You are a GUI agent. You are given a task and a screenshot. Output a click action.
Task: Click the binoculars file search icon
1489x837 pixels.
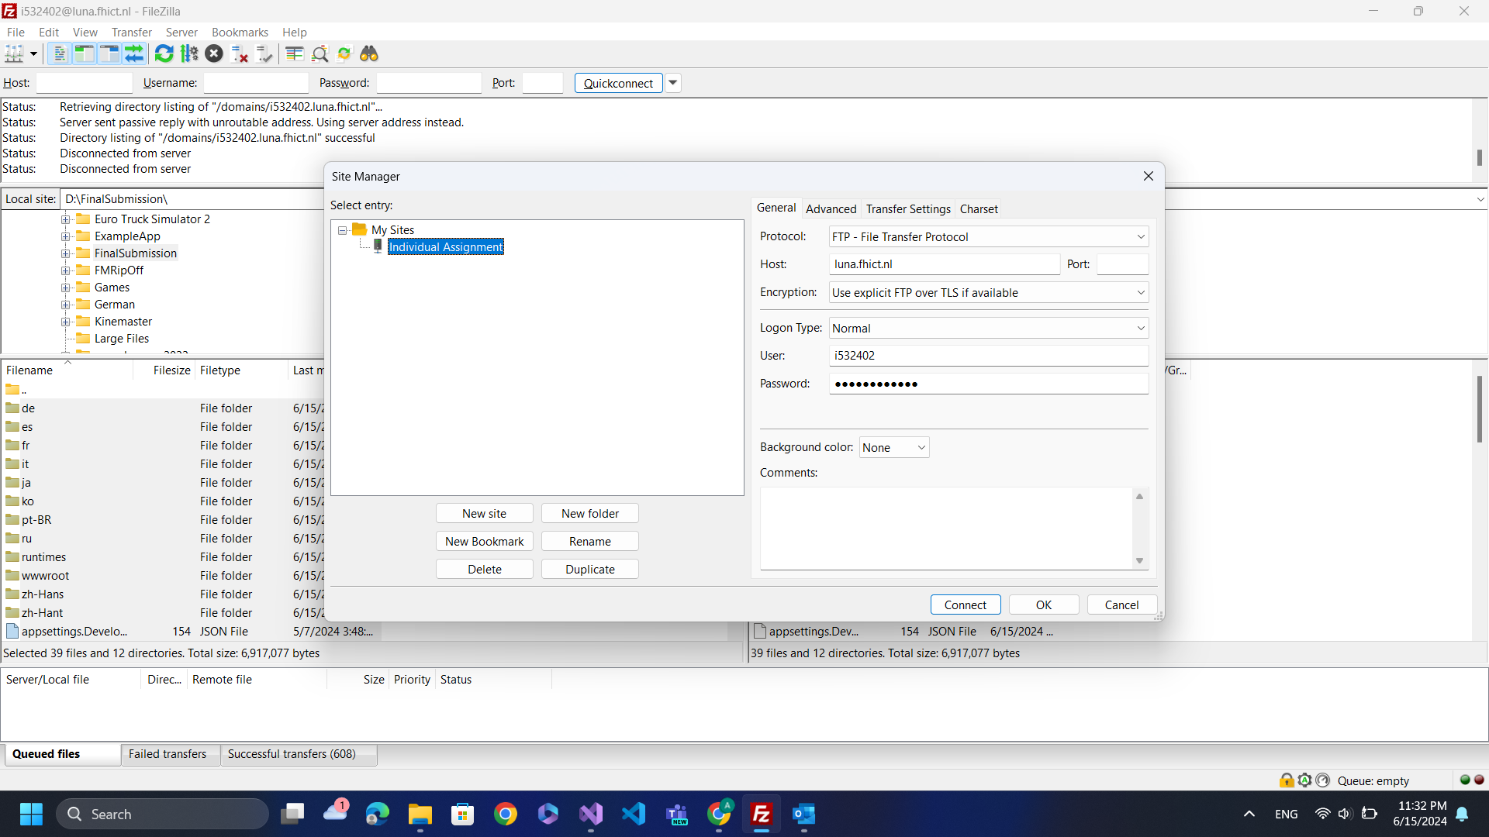369,53
